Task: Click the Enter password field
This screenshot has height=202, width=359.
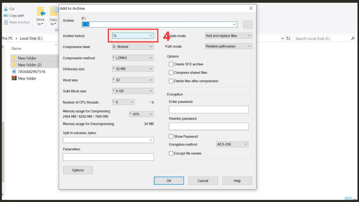Action: pos(209,110)
